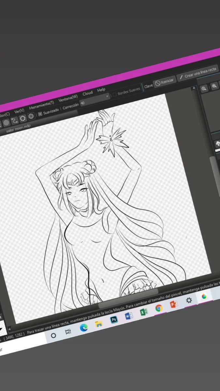Open File Explorer from the taskbar
220x391 pixels.
point(99,324)
